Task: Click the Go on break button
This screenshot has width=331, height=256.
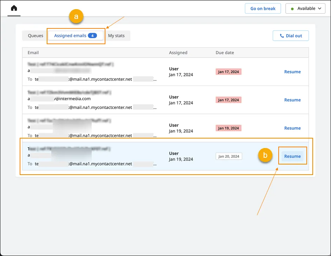Action: click(263, 9)
